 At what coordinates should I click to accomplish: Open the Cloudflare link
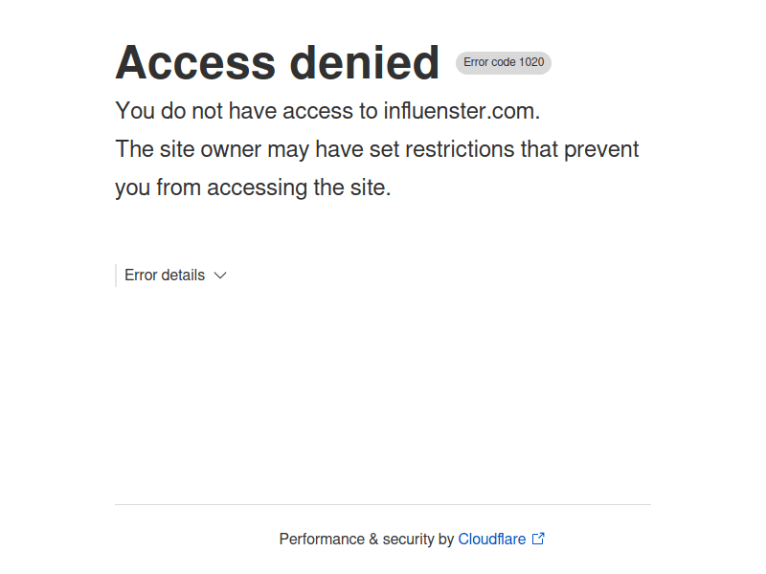491,540
